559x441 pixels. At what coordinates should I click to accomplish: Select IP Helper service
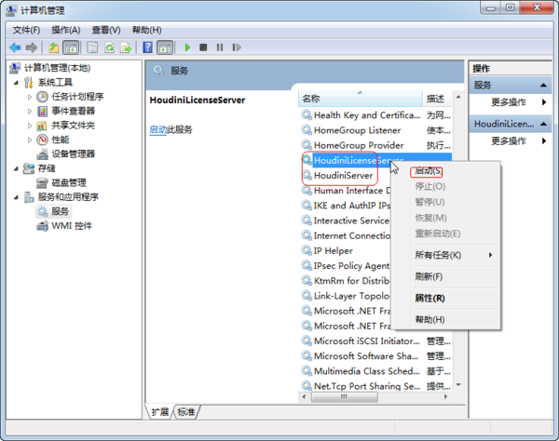pyautogui.click(x=333, y=251)
